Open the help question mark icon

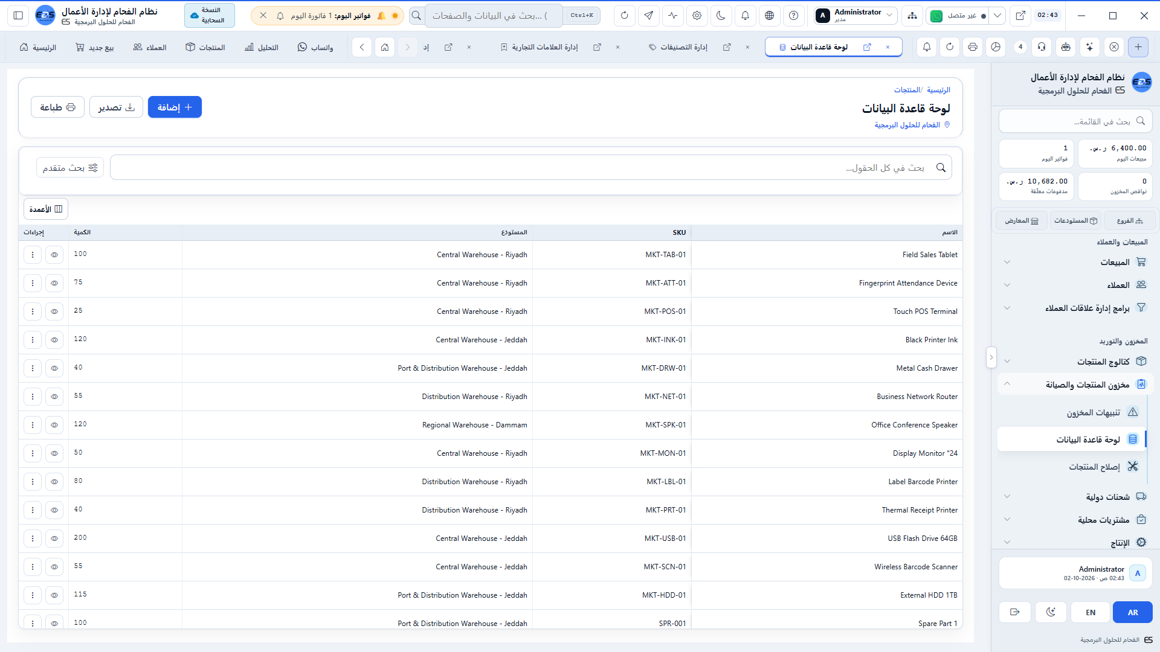[x=793, y=16]
